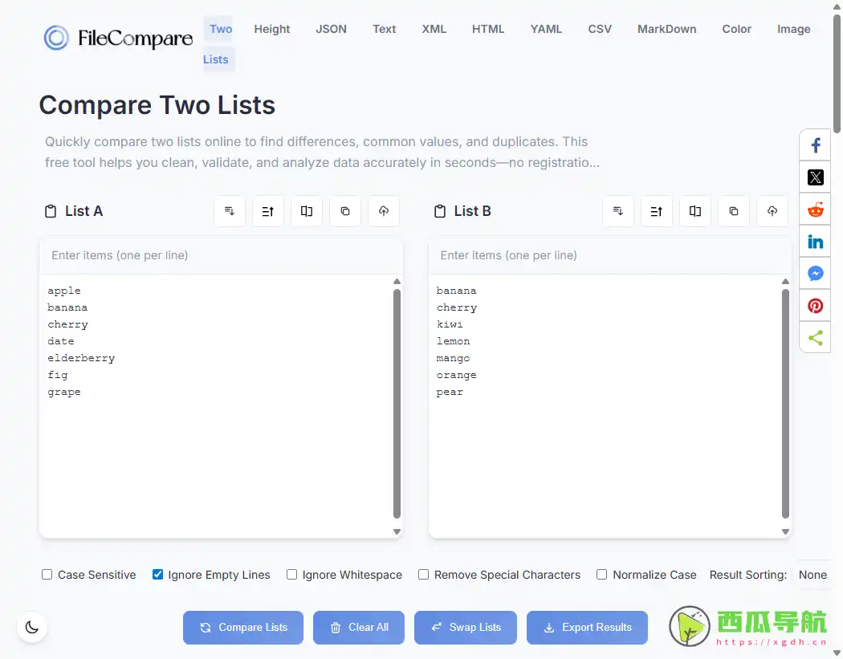This screenshot has height=659, width=843.
Task: Click the Compare Lists button
Action: click(242, 627)
